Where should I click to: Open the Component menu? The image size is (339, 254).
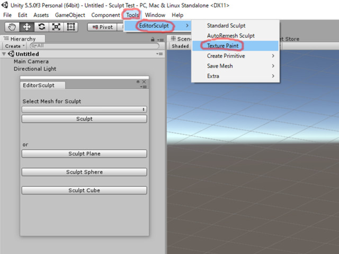[105, 15]
